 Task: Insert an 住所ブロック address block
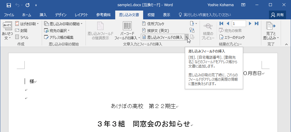point(153,24)
